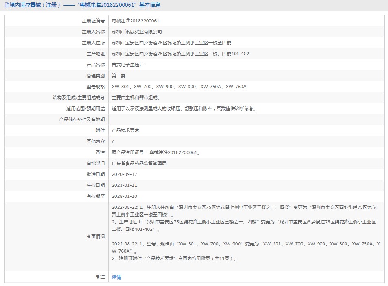Click the empty 产品储存条件及有效期 value cell

point(246,119)
